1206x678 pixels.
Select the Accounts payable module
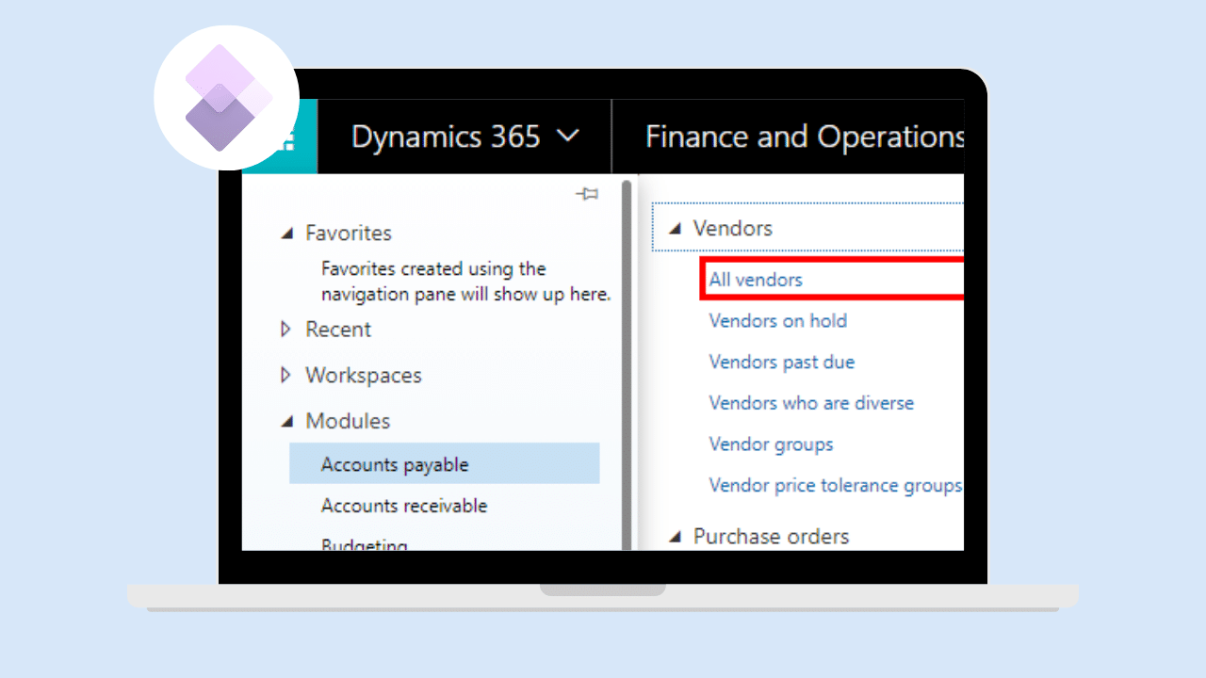(444, 464)
